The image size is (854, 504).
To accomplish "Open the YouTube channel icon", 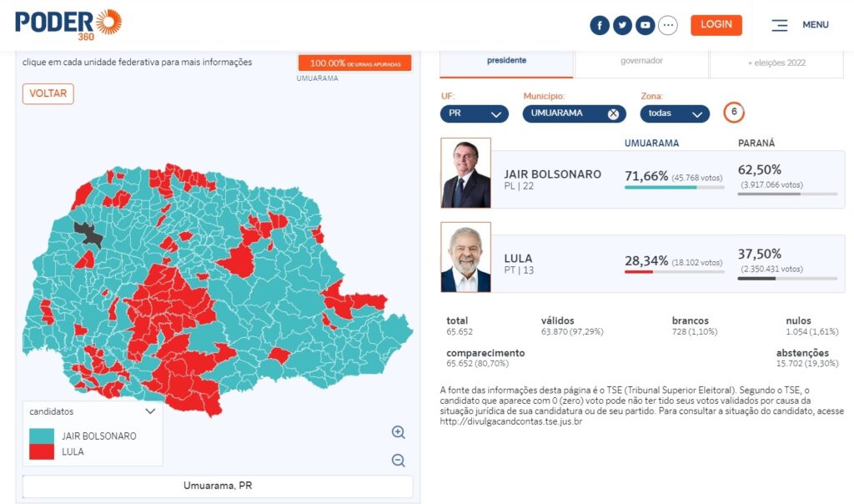I will pyautogui.click(x=646, y=25).
